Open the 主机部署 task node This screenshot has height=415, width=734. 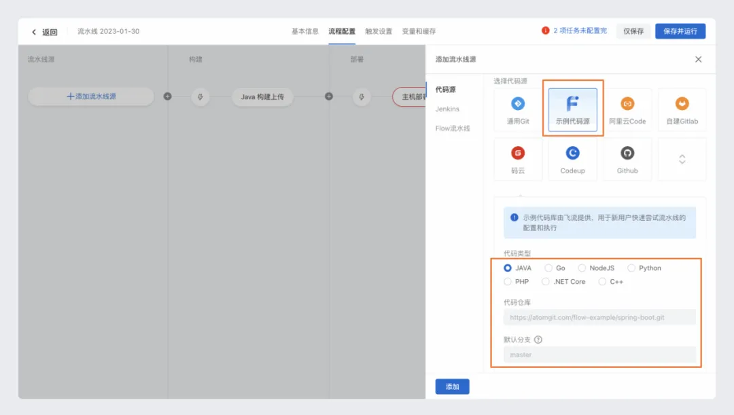click(409, 97)
